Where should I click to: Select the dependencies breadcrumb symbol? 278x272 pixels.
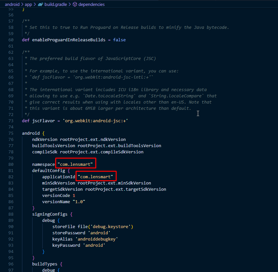(91, 5)
